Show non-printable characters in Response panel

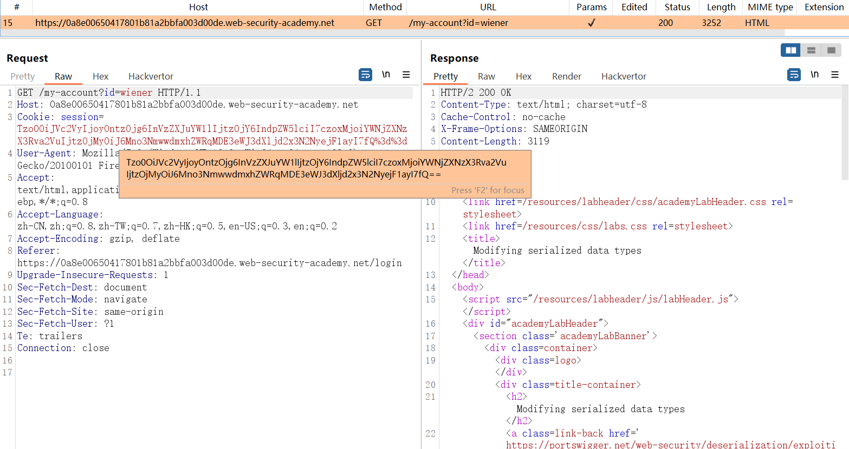pyautogui.click(x=814, y=75)
